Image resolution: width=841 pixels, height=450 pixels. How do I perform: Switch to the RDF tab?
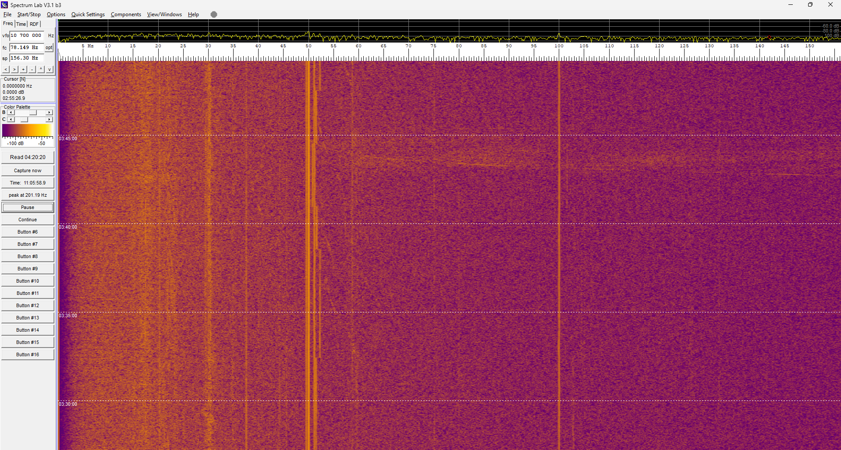pos(34,24)
